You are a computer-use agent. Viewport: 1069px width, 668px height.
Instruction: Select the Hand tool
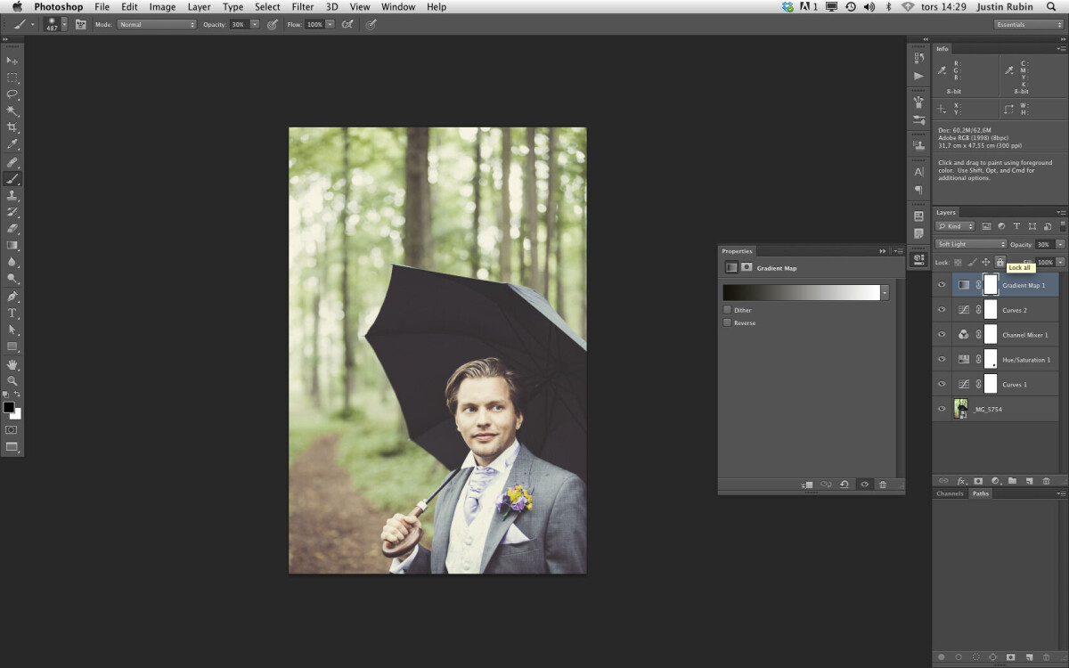click(12, 364)
